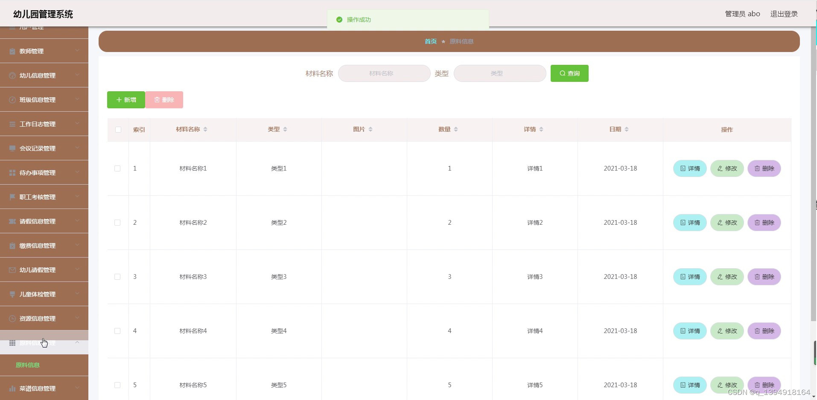Expand 待办事项管理 menu chevron
The image size is (817, 400).
pyautogui.click(x=77, y=172)
